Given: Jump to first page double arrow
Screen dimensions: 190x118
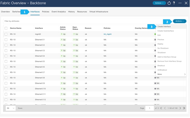Looking at the screenshot, I should [x=161, y=108].
